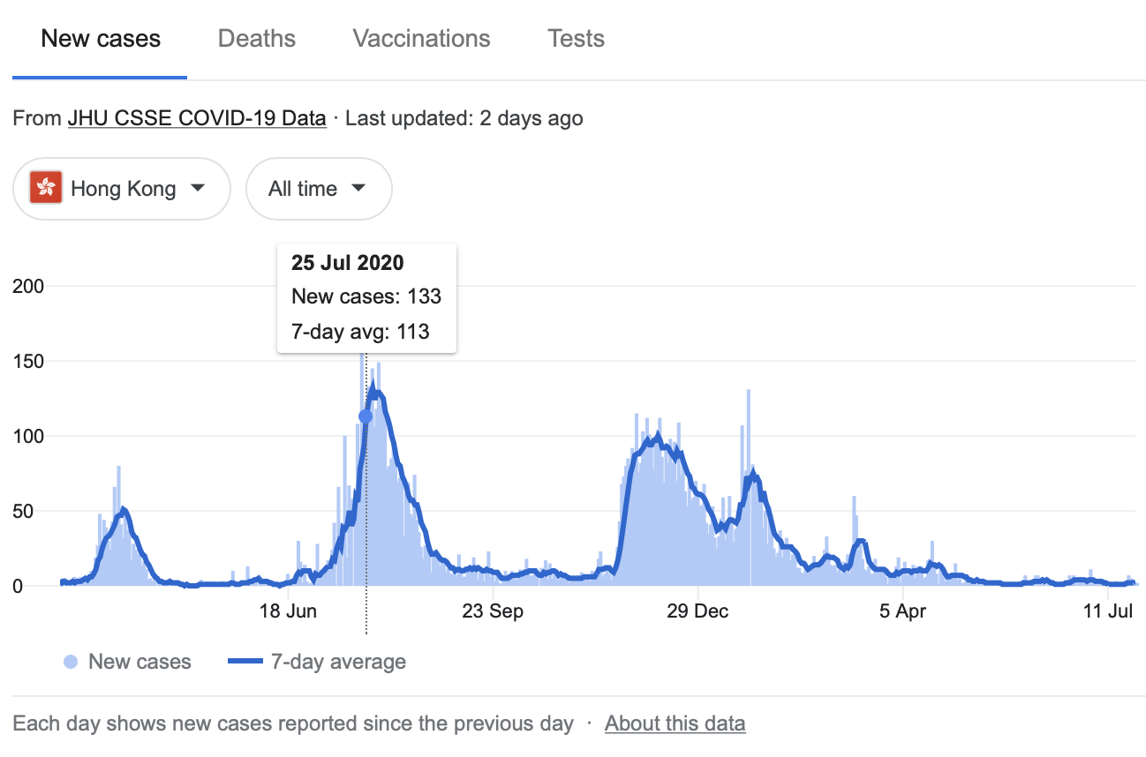This screenshot has width=1146, height=757.
Task: Click the 23 Sep axis label
Action: point(493,611)
